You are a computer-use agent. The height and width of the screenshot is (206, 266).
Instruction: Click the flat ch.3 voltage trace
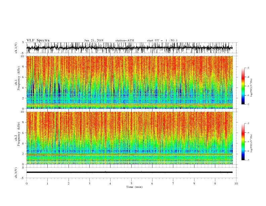[129, 172]
